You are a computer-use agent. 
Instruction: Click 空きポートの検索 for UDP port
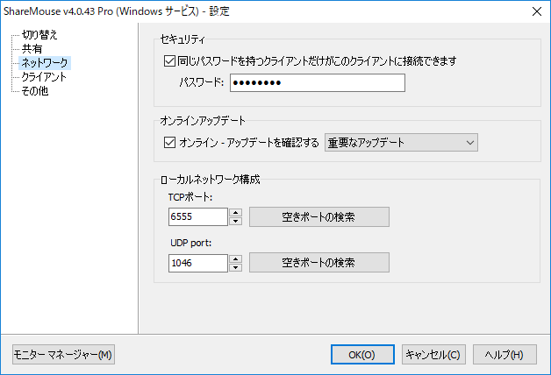pyautogui.click(x=319, y=262)
